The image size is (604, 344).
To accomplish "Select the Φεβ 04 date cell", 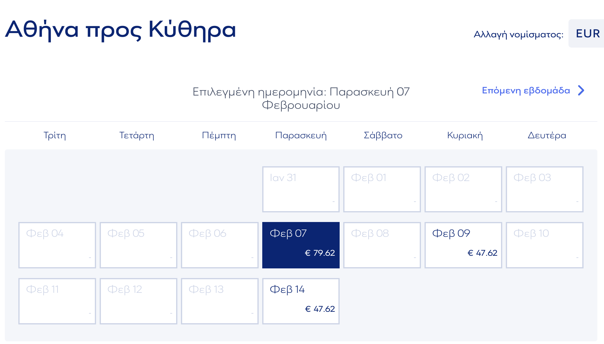I will pos(57,245).
